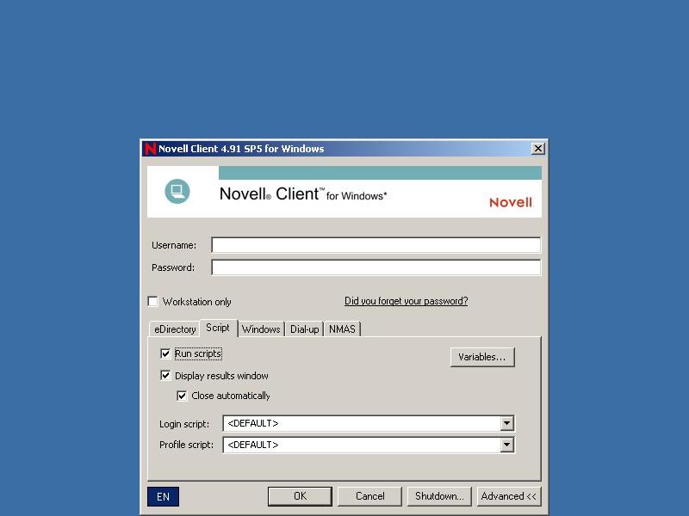Disable Display results window option

click(165, 376)
